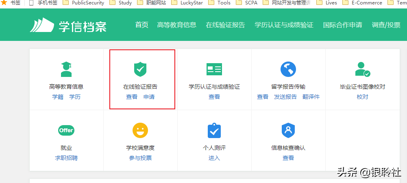The image size is (407, 183).
Task: Click the green Offer icon
Action: pos(66,130)
